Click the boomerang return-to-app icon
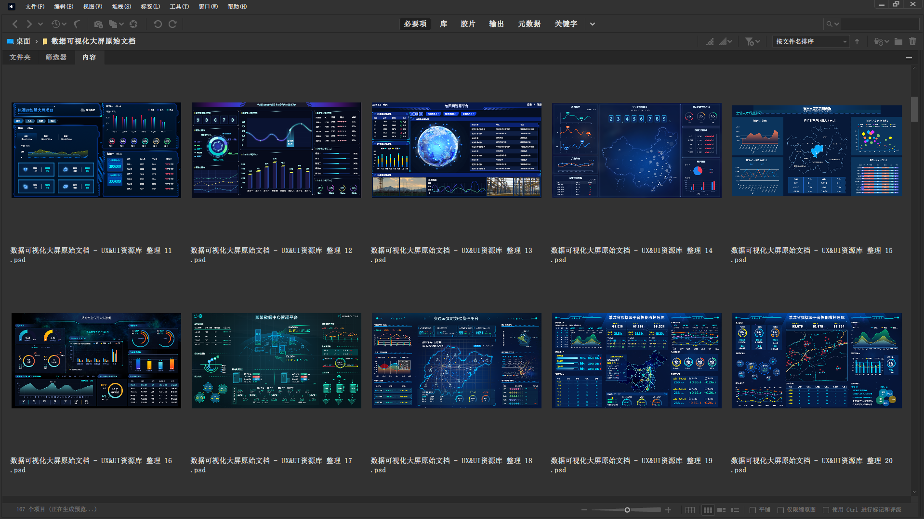Image resolution: width=924 pixels, height=519 pixels. point(77,24)
